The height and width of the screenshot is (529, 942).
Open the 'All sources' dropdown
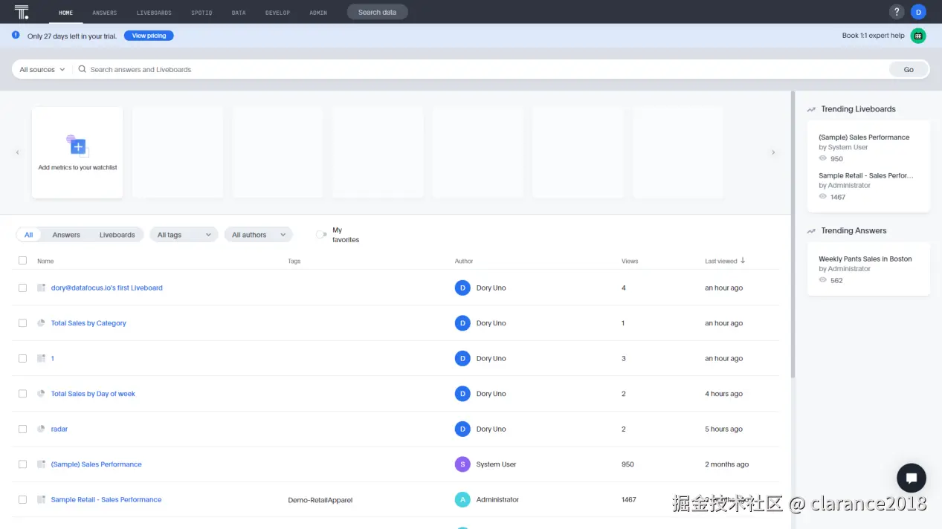(x=40, y=69)
